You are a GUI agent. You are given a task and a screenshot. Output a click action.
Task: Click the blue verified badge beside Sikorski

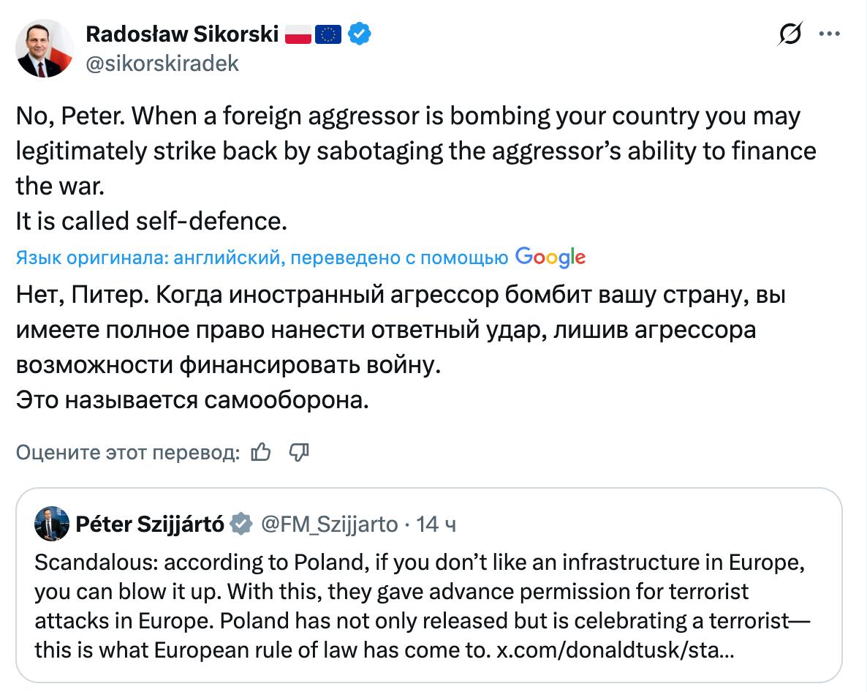(359, 34)
